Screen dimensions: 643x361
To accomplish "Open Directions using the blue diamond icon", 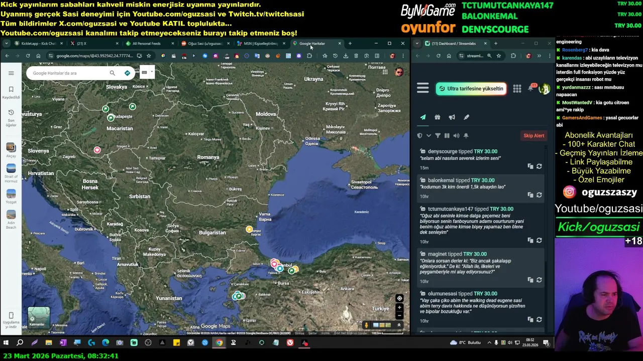I will [x=127, y=73].
